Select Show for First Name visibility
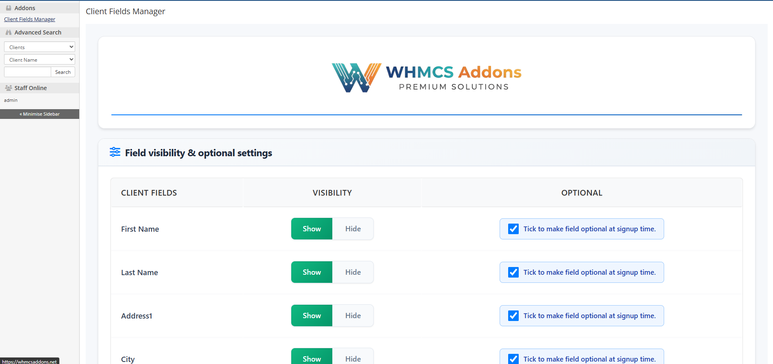Viewport: 773px width, 364px height. coord(312,229)
